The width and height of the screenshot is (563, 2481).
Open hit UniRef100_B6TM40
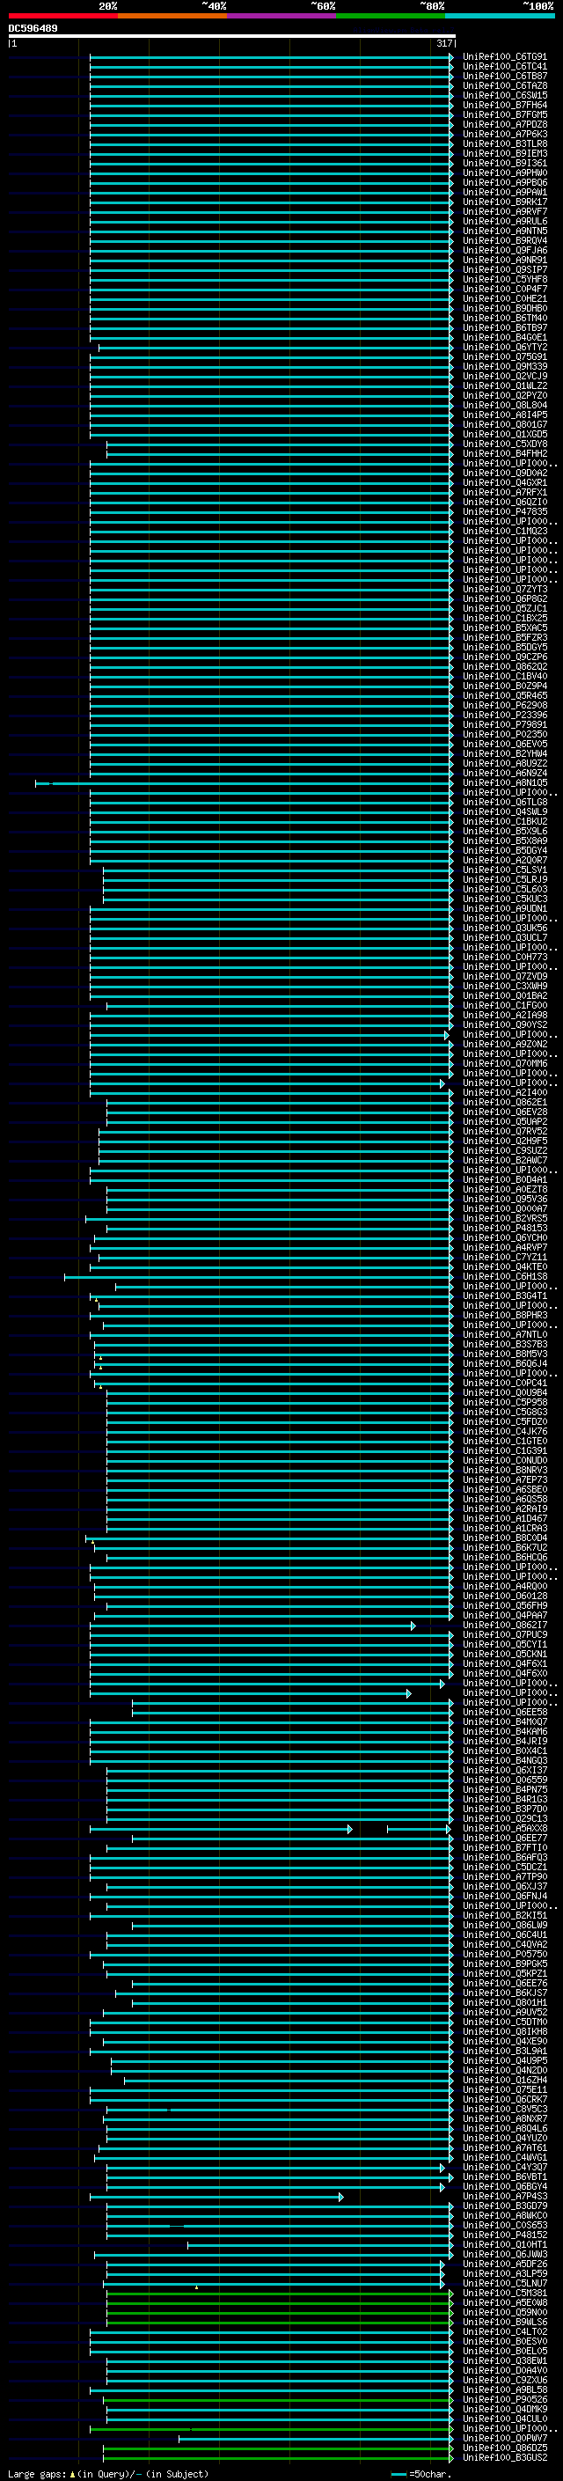[504, 318]
